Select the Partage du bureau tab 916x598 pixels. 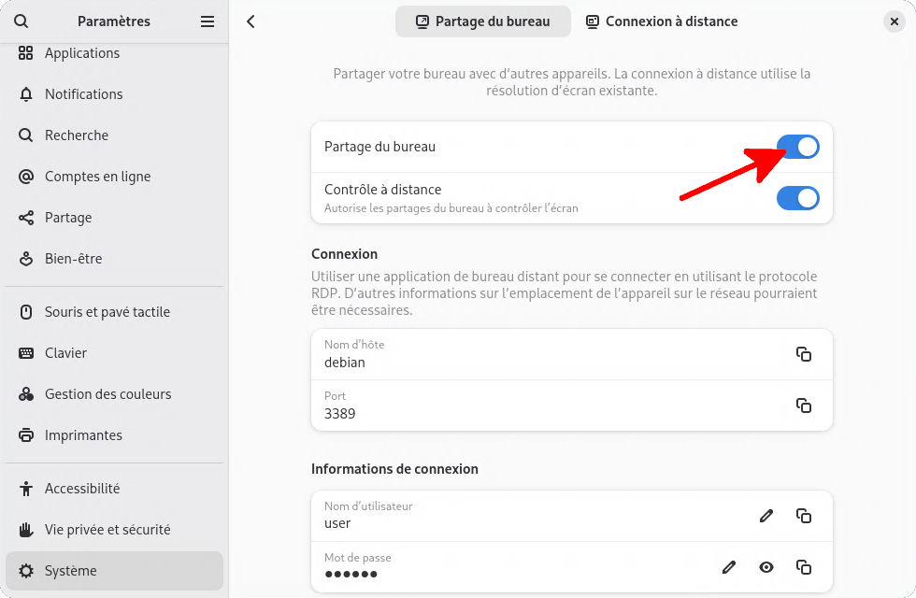(482, 21)
